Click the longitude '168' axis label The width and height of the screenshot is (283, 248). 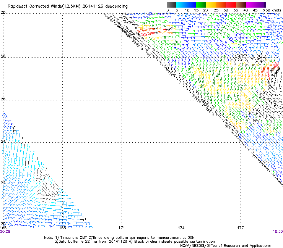[x=62, y=228]
